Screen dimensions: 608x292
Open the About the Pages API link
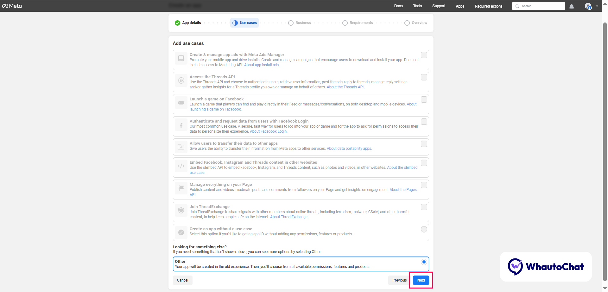click(403, 189)
